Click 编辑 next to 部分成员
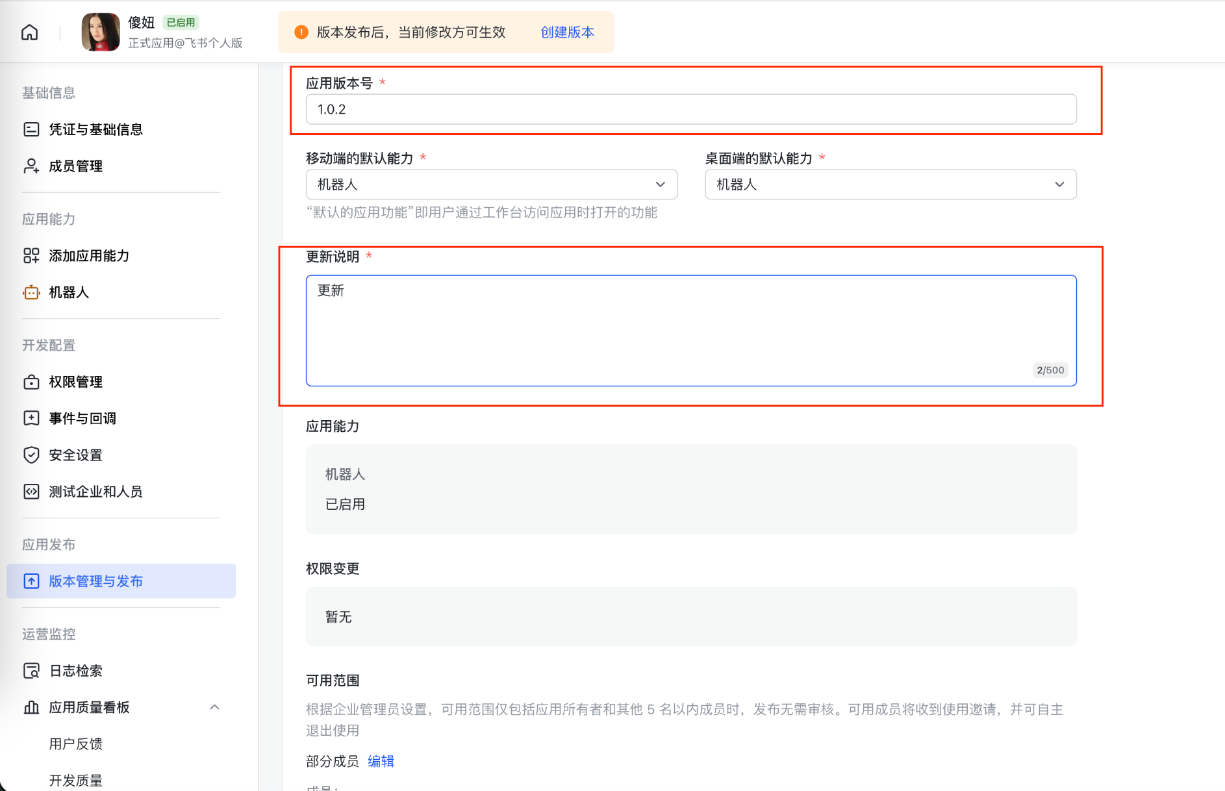 (x=381, y=761)
